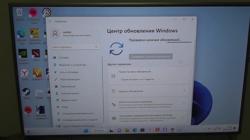Screen dimensions: 250x140
Task: Open the GTA V desktop shortcut
Action: point(37,73)
